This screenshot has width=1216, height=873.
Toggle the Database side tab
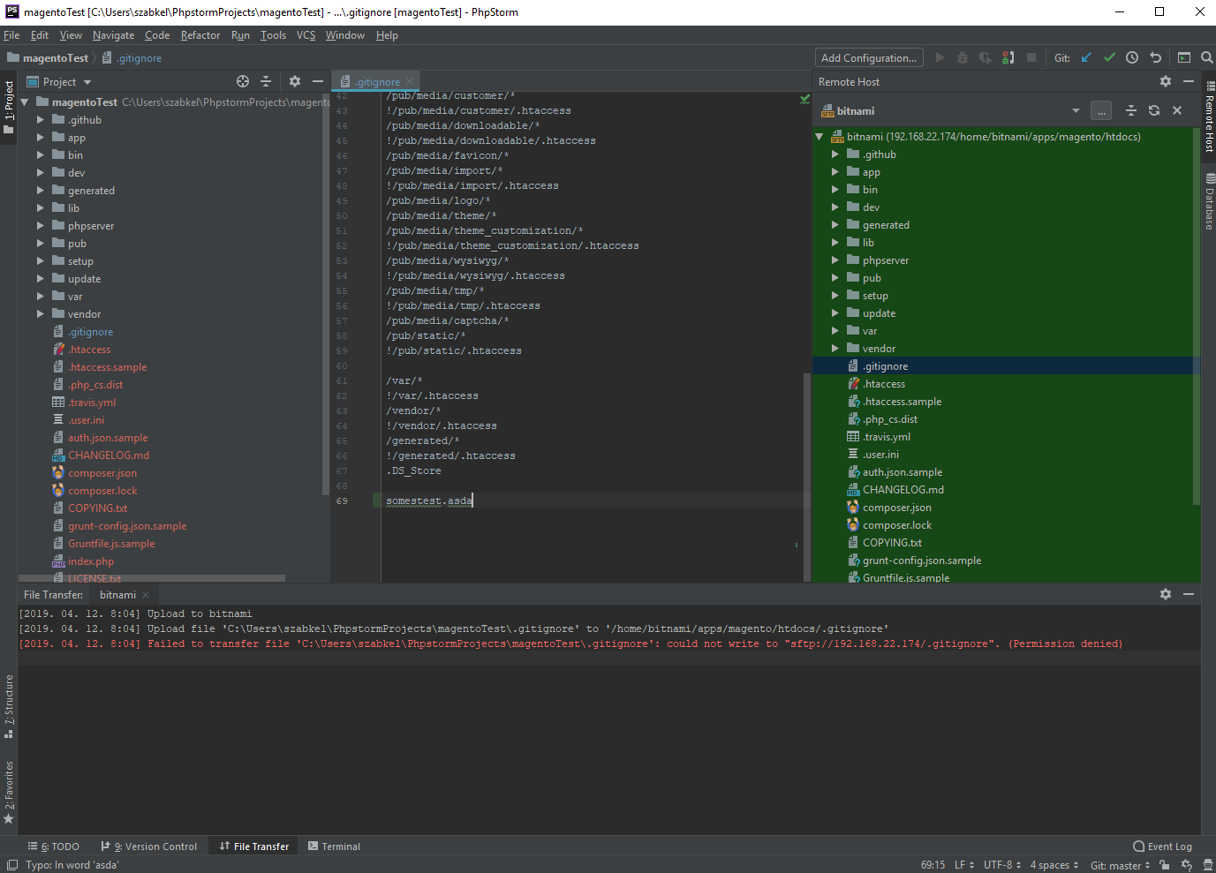[x=1209, y=201]
